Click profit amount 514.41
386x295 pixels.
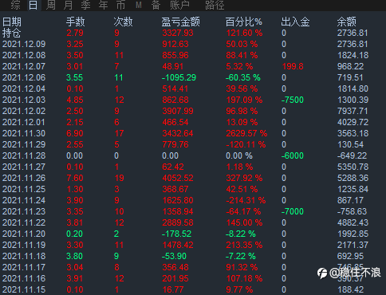click(175, 88)
